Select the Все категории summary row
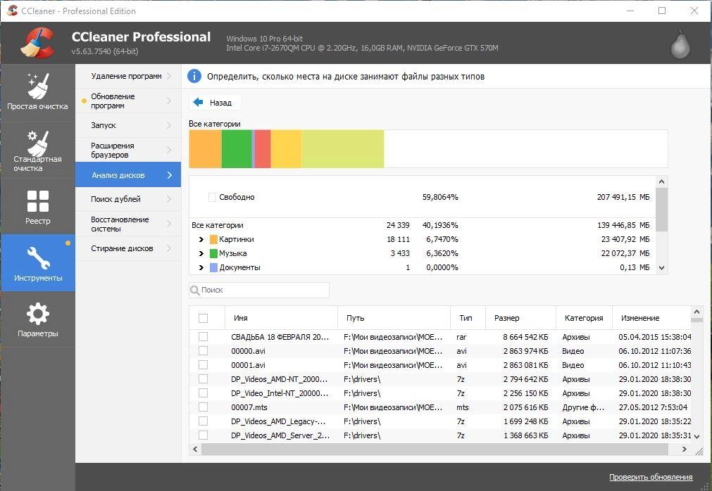This screenshot has width=712, height=491. point(422,225)
